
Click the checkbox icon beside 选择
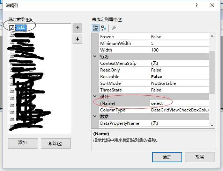(12, 28)
